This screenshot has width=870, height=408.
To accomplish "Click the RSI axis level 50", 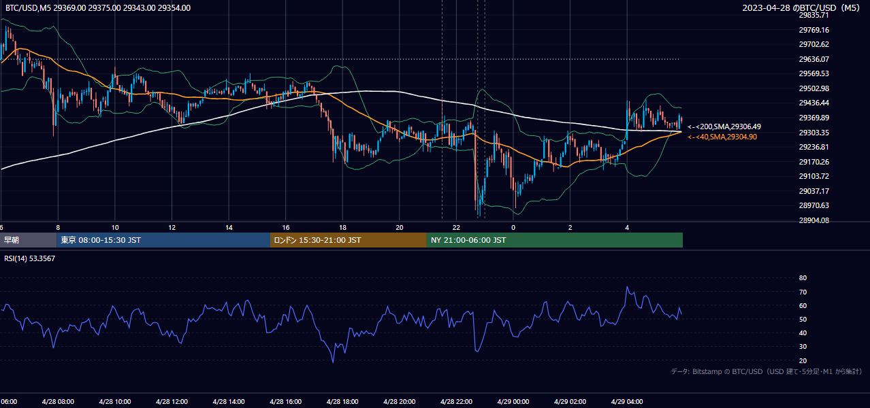I will point(803,319).
